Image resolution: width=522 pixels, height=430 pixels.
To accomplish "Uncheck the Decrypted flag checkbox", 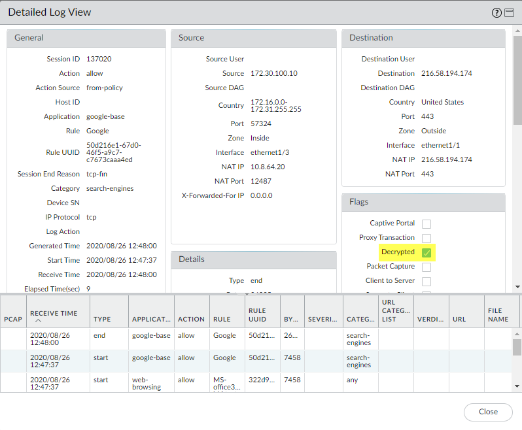I will (426, 252).
